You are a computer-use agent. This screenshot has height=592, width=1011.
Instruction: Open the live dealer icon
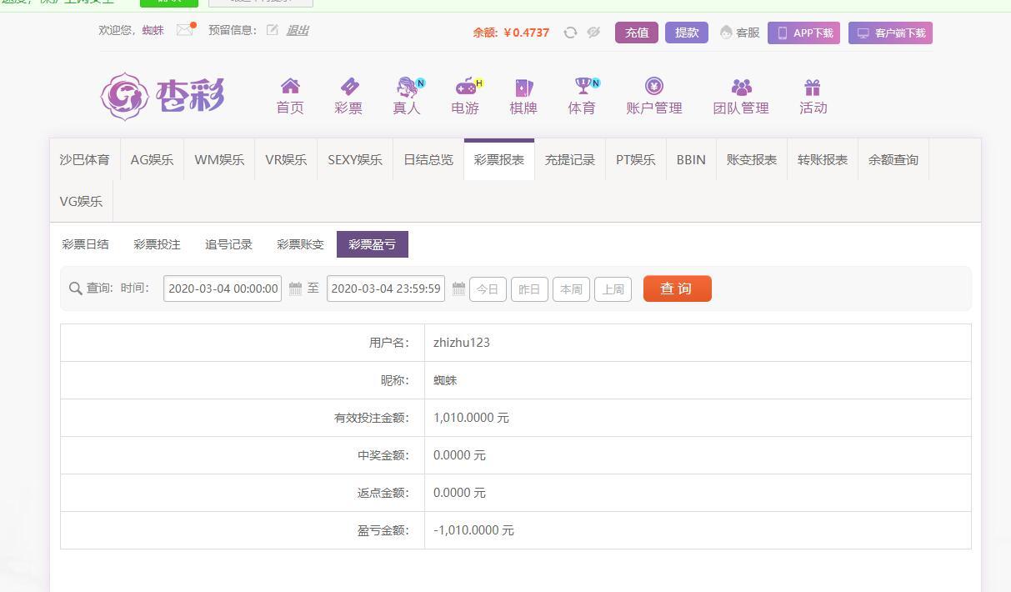click(x=407, y=87)
